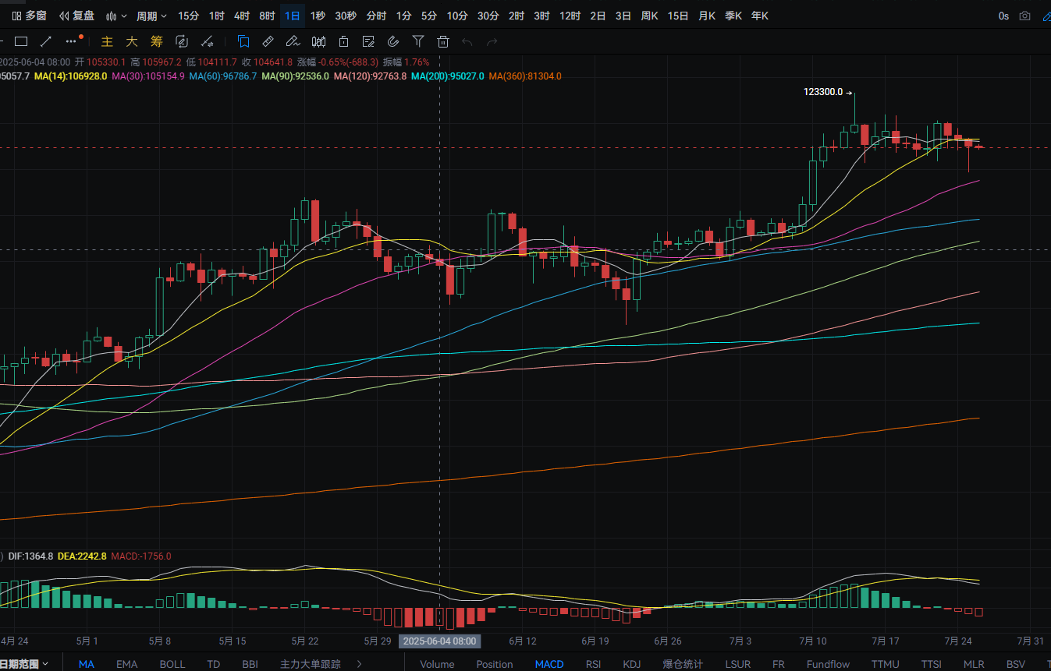Select the 爆仓统计 liquidation sub-indicator
Image resolution: width=1051 pixels, height=671 pixels.
[x=683, y=664]
